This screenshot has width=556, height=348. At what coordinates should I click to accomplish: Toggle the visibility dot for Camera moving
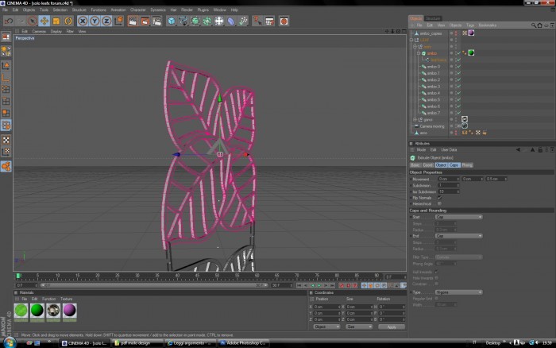451,126
